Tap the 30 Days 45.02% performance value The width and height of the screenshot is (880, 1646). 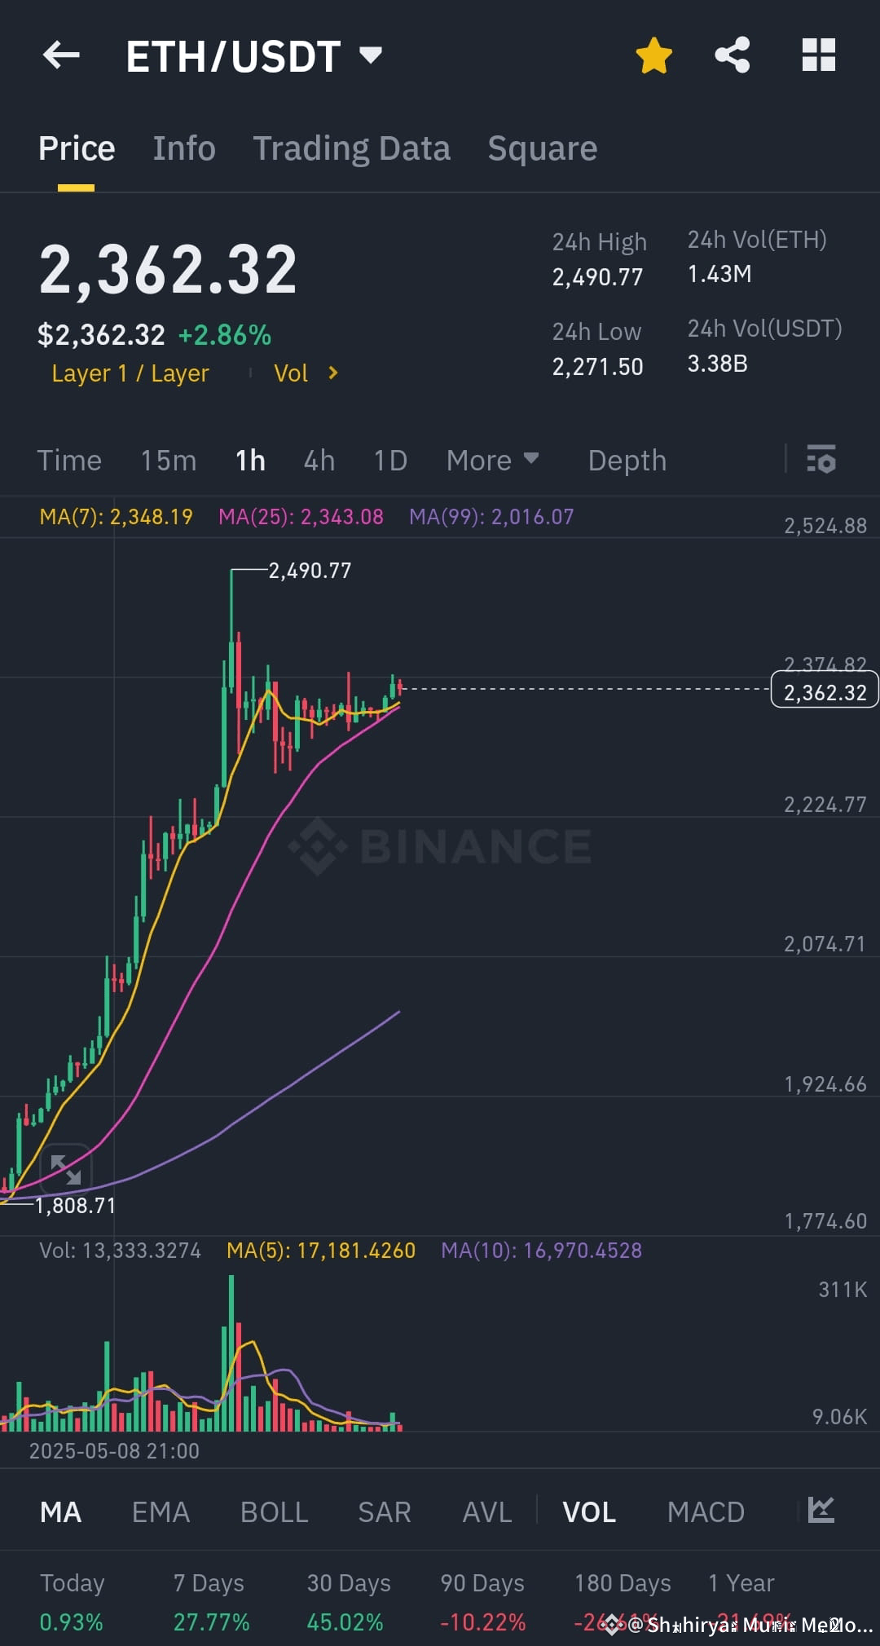point(345,1622)
